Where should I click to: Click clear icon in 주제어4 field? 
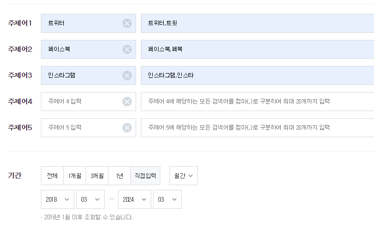click(127, 102)
